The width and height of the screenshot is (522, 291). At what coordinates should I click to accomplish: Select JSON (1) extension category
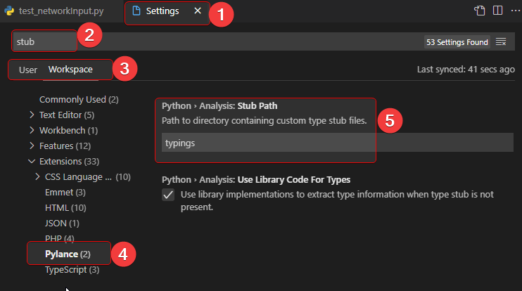(x=62, y=223)
